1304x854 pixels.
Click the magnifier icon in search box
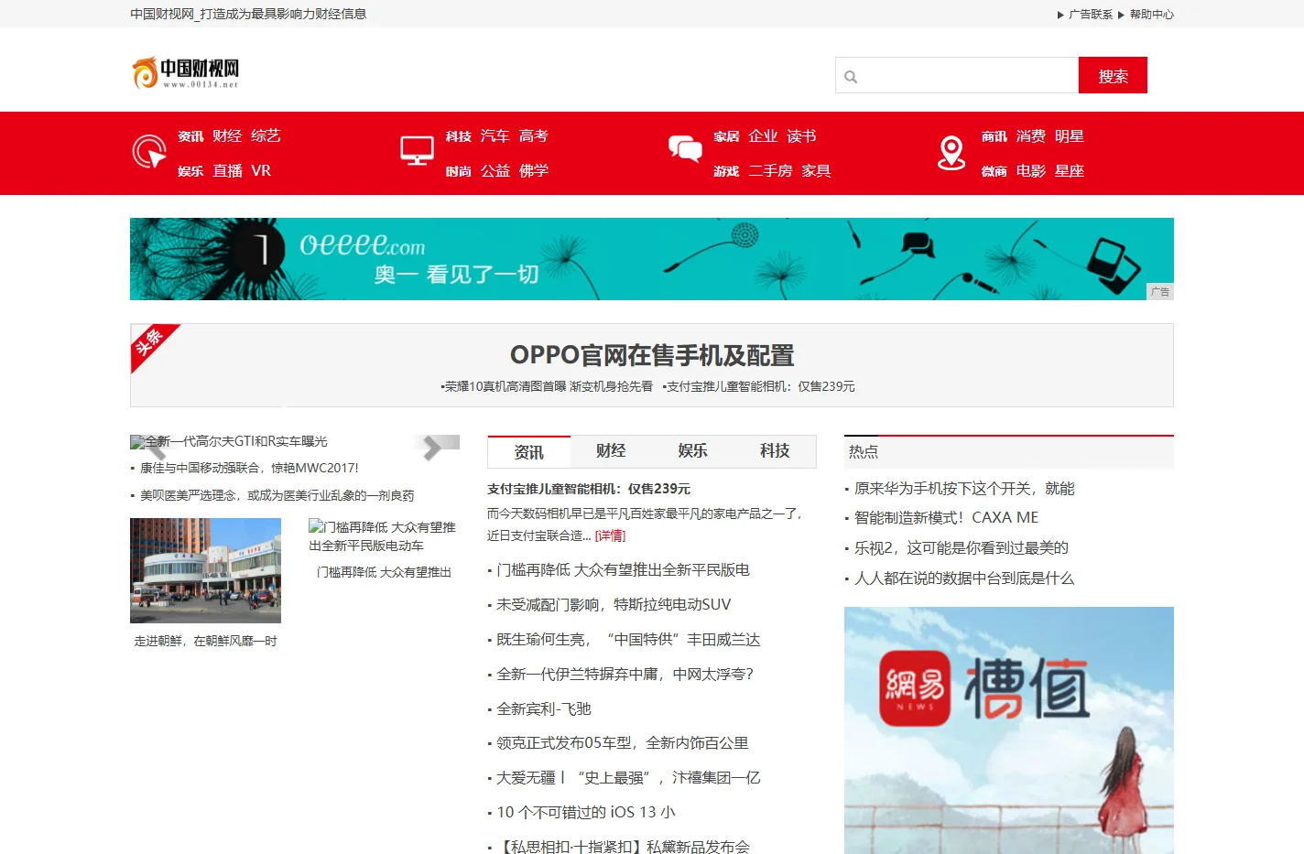(851, 77)
